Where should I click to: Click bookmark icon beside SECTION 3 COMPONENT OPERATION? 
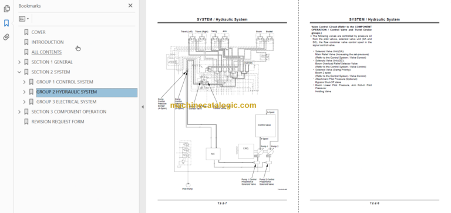pos(26,112)
